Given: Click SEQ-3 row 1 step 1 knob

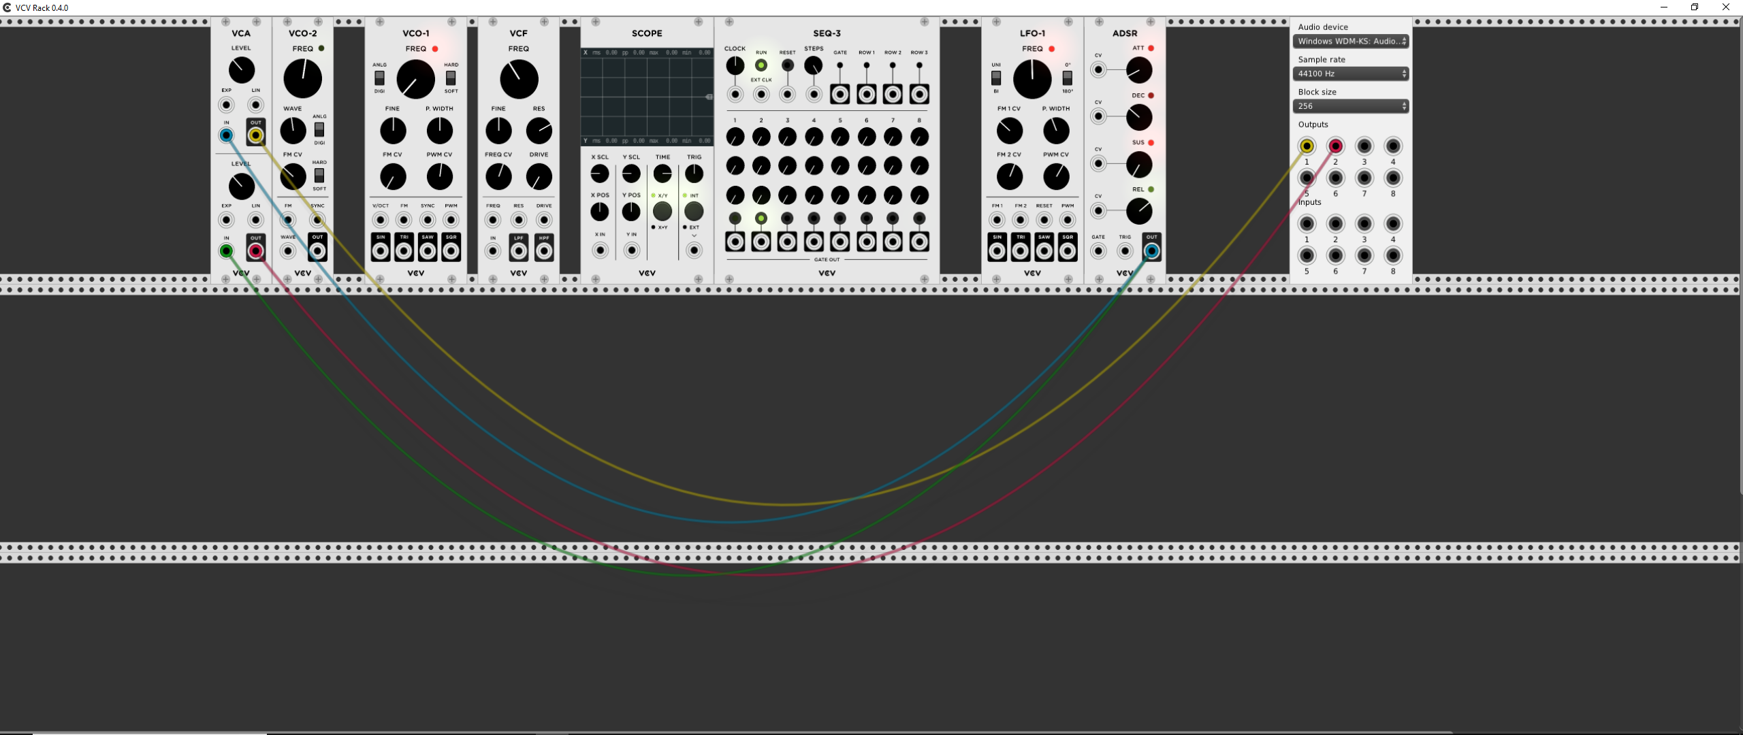Looking at the screenshot, I should [x=735, y=137].
